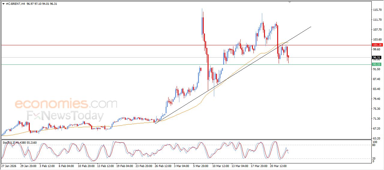Select the black 96.31 current price label
The image size is (384, 170).
[377, 58]
